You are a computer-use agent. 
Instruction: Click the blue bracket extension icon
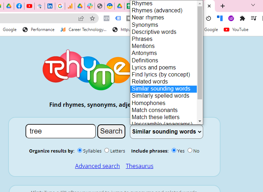[x=118, y=18]
